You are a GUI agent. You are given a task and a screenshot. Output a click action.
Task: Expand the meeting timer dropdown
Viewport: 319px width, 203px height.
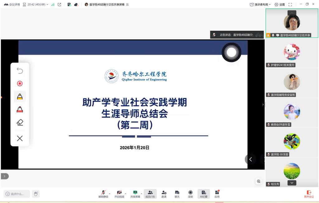coord(47,5)
